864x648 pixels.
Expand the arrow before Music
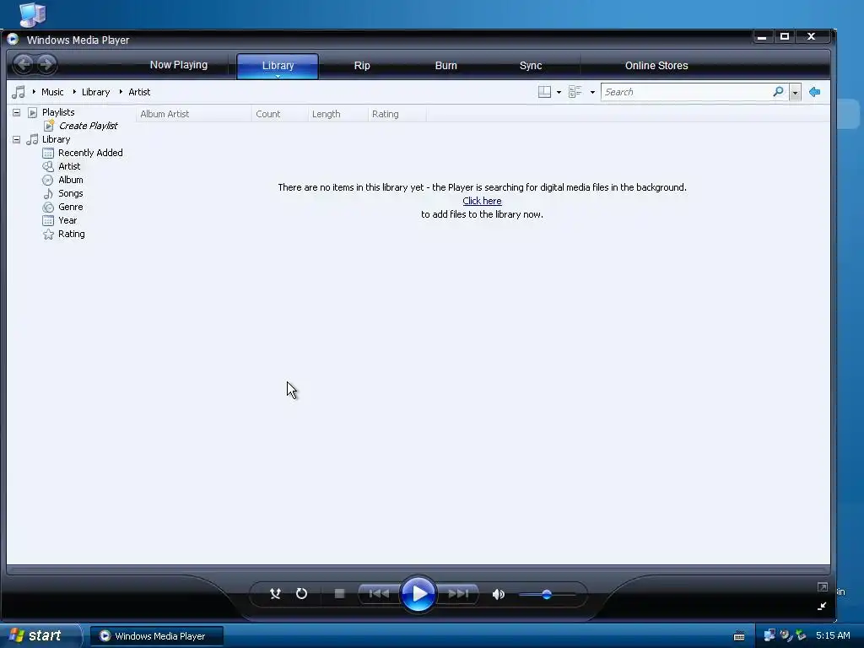(34, 91)
